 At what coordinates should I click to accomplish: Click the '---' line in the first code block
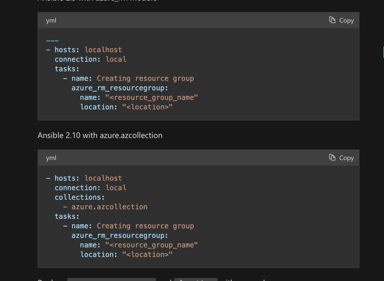coord(52,40)
